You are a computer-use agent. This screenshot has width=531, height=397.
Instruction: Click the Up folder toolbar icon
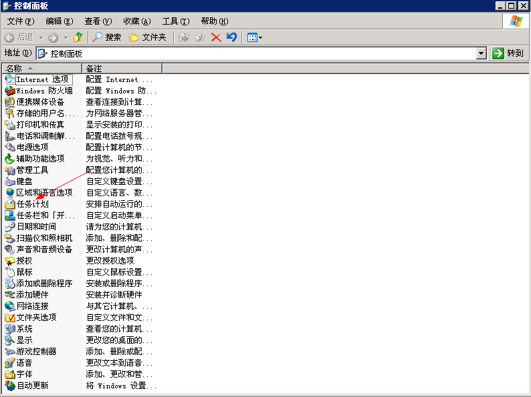click(x=78, y=37)
